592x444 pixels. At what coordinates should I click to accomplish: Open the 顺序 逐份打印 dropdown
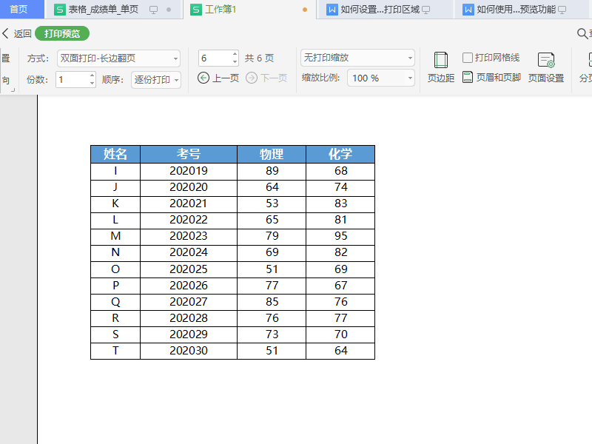tap(156, 80)
